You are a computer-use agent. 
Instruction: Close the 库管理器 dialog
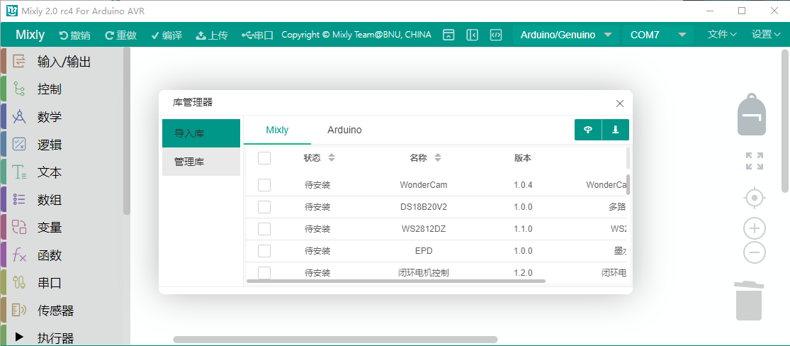(x=620, y=104)
